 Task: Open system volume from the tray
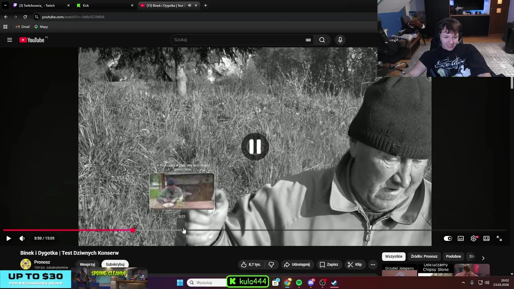(487, 283)
